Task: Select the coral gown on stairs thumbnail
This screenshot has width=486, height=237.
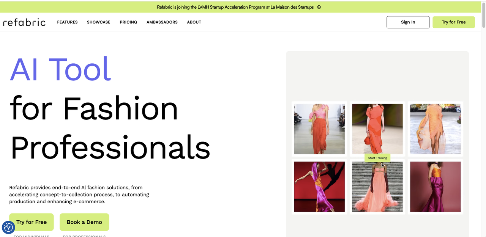Action: tap(377, 187)
